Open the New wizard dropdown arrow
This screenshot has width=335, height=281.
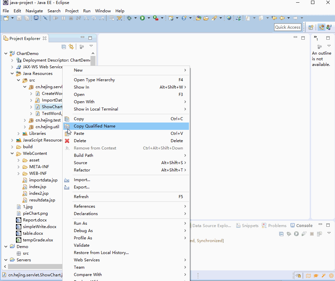click(x=12, y=18)
